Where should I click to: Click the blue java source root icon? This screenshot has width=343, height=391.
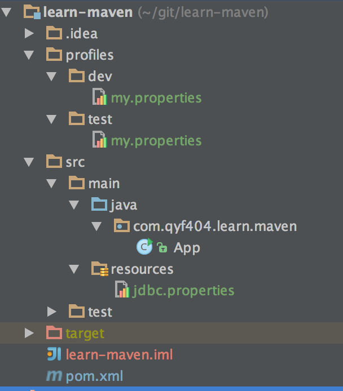pos(99,204)
